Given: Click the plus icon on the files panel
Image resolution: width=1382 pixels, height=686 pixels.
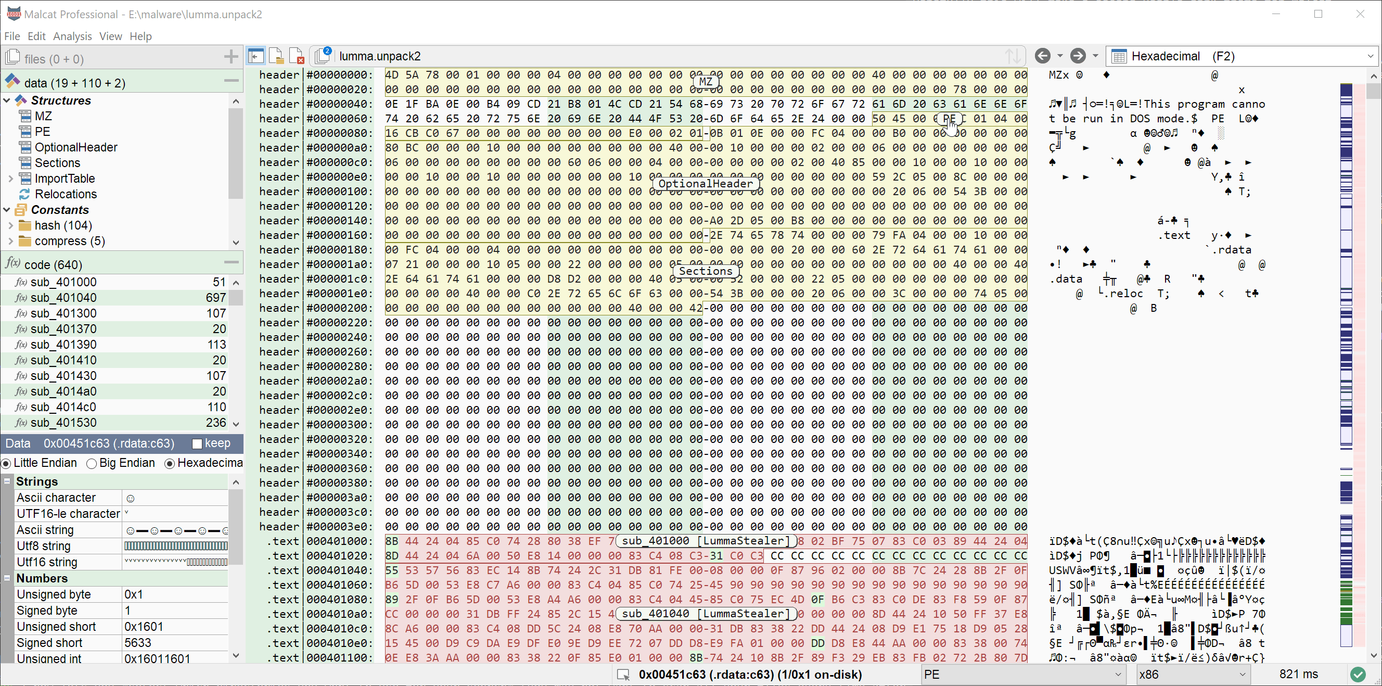Looking at the screenshot, I should pos(231,56).
